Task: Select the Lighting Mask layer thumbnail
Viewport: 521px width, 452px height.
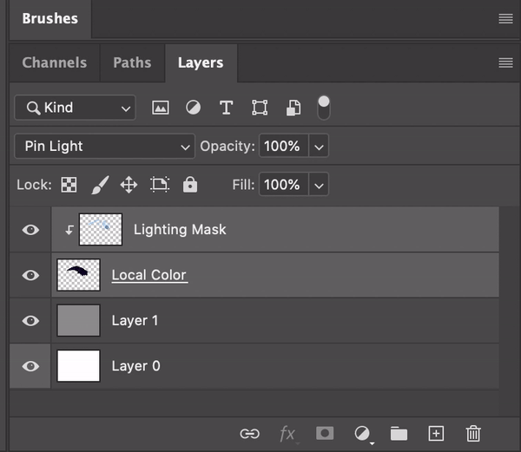Action: tap(101, 230)
